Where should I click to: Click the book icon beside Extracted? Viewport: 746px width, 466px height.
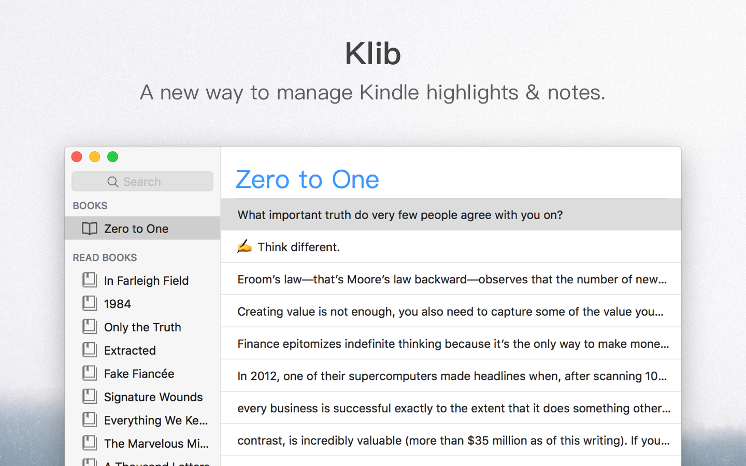pyautogui.click(x=90, y=350)
